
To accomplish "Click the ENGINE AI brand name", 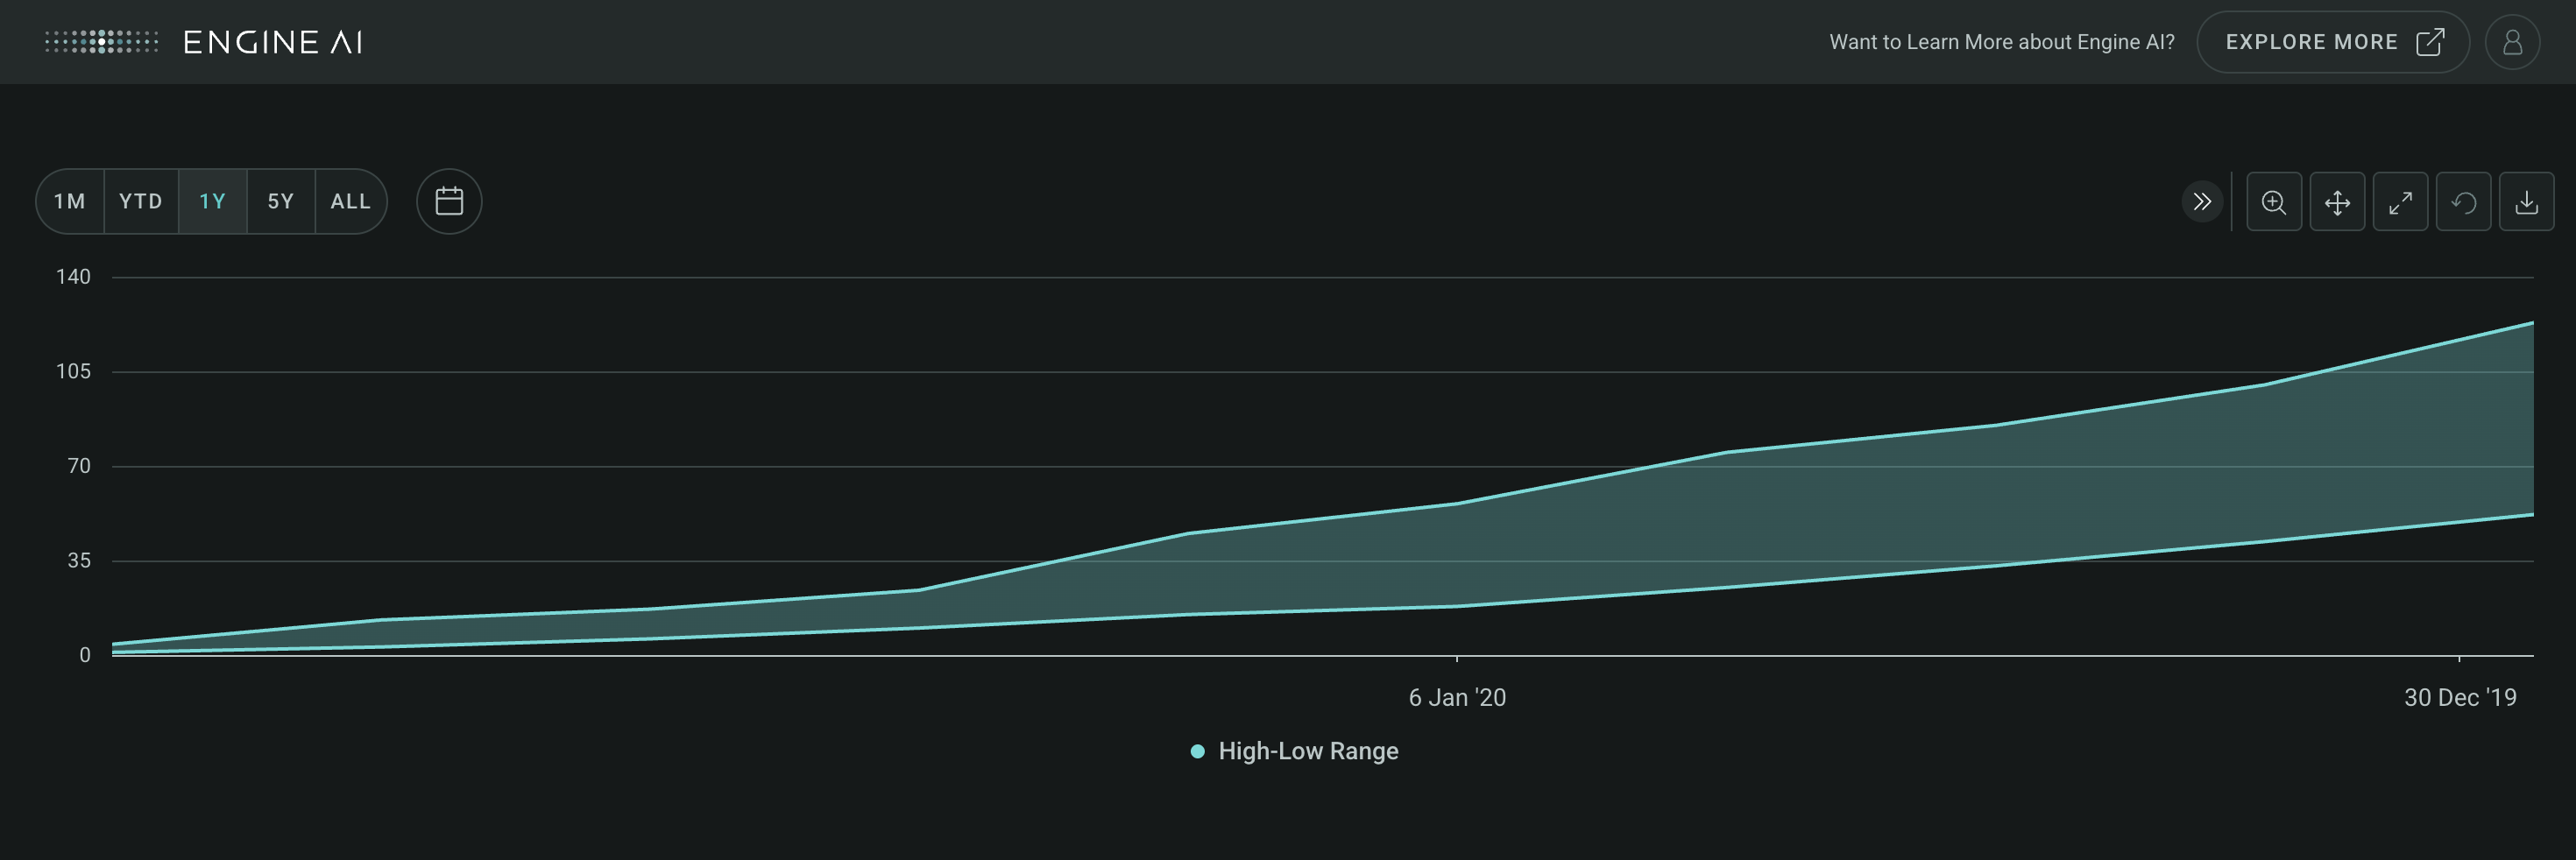I will pos(273,42).
